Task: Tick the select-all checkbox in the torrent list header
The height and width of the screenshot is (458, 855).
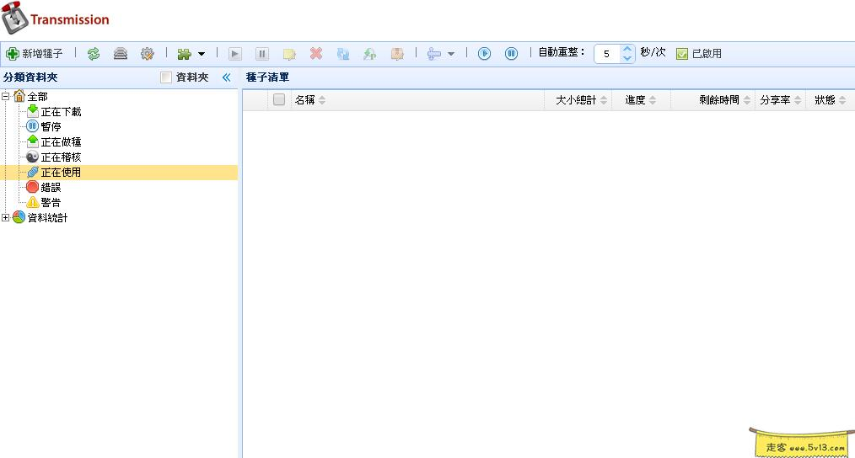Action: click(278, 99)
